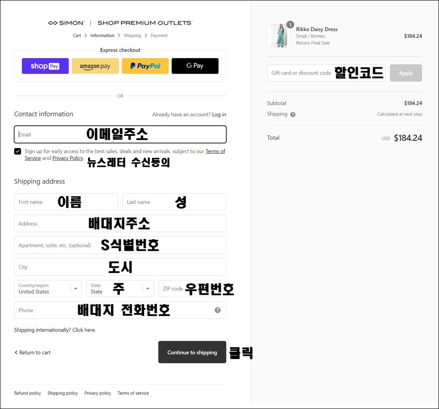Click the Calculated at next step text
Screen dimensions: 439x409
[x=400, y=114]
